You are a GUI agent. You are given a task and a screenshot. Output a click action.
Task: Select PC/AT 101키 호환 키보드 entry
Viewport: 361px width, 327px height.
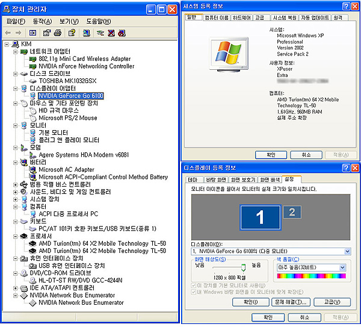pos(97,229)
